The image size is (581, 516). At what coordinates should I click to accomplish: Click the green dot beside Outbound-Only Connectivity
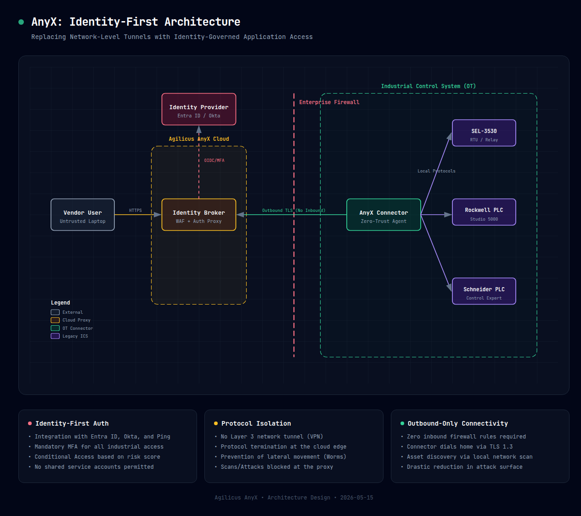tap(402, 423)
